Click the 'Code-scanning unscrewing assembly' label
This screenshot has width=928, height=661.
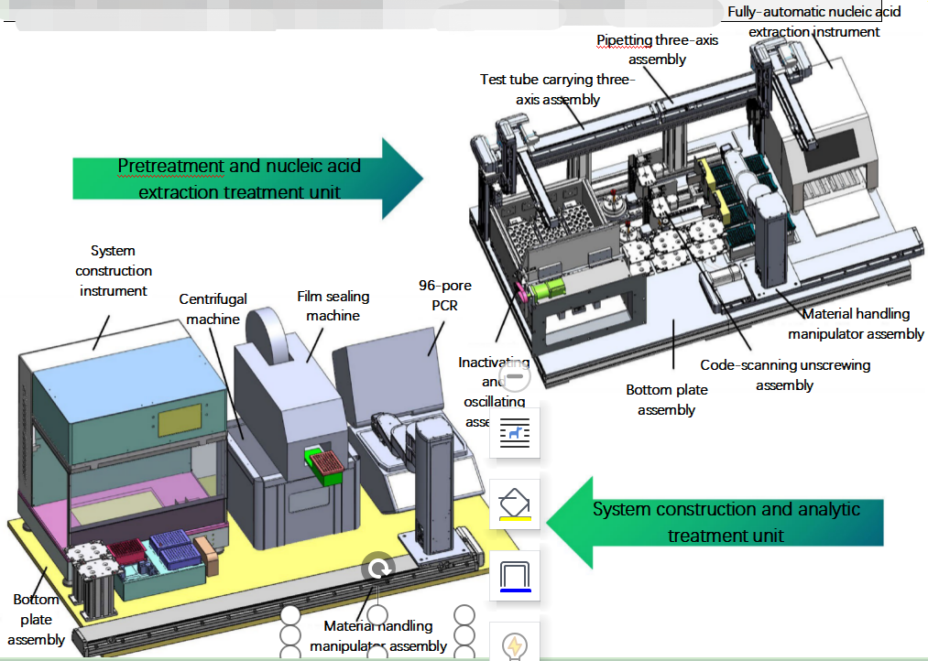[x=785, y=374]
